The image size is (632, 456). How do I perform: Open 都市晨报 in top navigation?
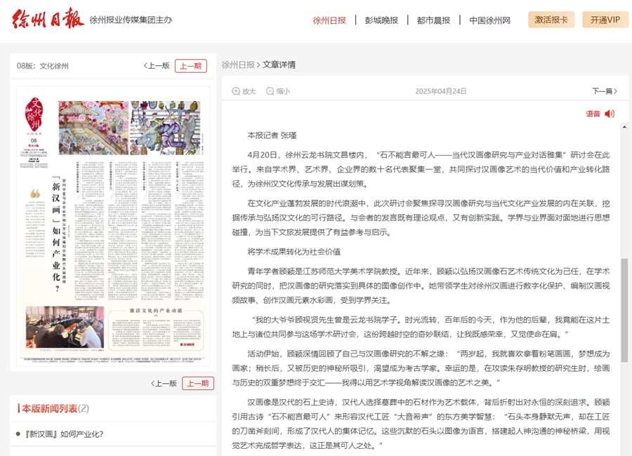433,20
